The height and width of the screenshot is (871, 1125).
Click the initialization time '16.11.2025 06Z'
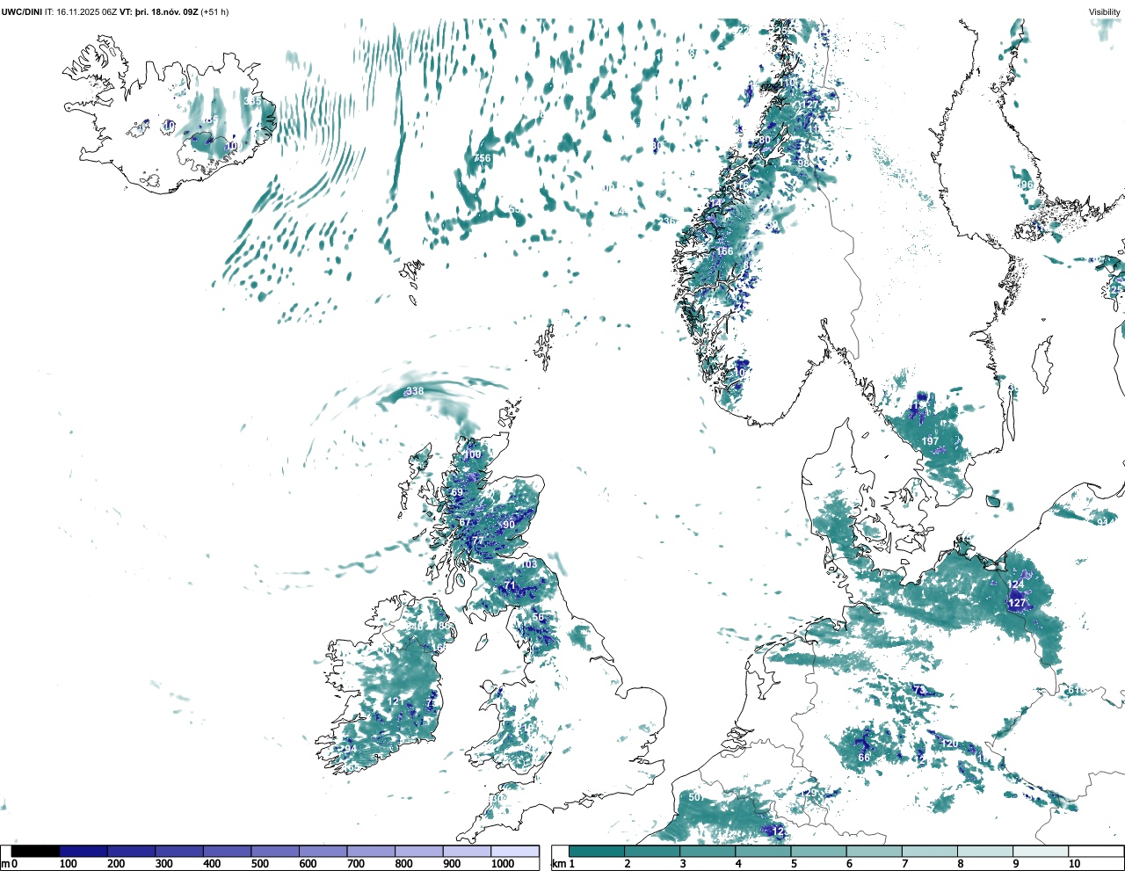[87, 12]
